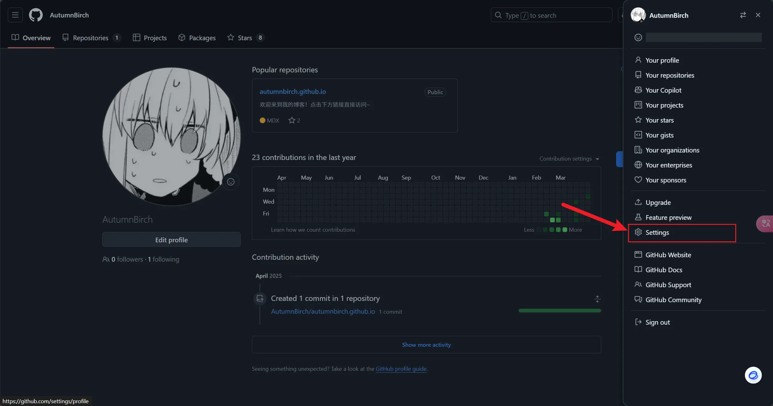Open GitHub Docs menu item
Image resolution: width=773 pixels, height=406 pixels.
(x=698, y=270)
